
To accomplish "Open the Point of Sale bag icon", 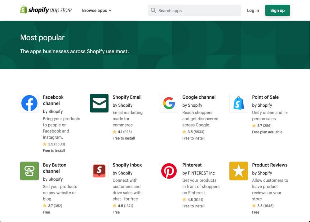I will 239,103.
